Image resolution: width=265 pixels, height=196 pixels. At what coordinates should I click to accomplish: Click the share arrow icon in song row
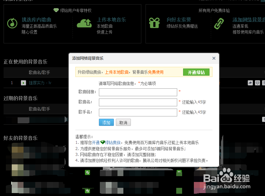pyautogui.click(x=250, y=83)
